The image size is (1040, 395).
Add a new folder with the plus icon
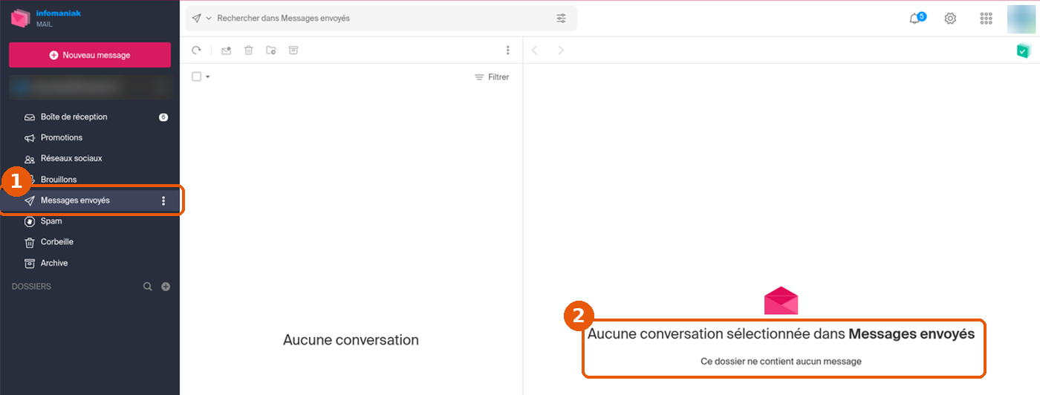(x=166, y=287)
